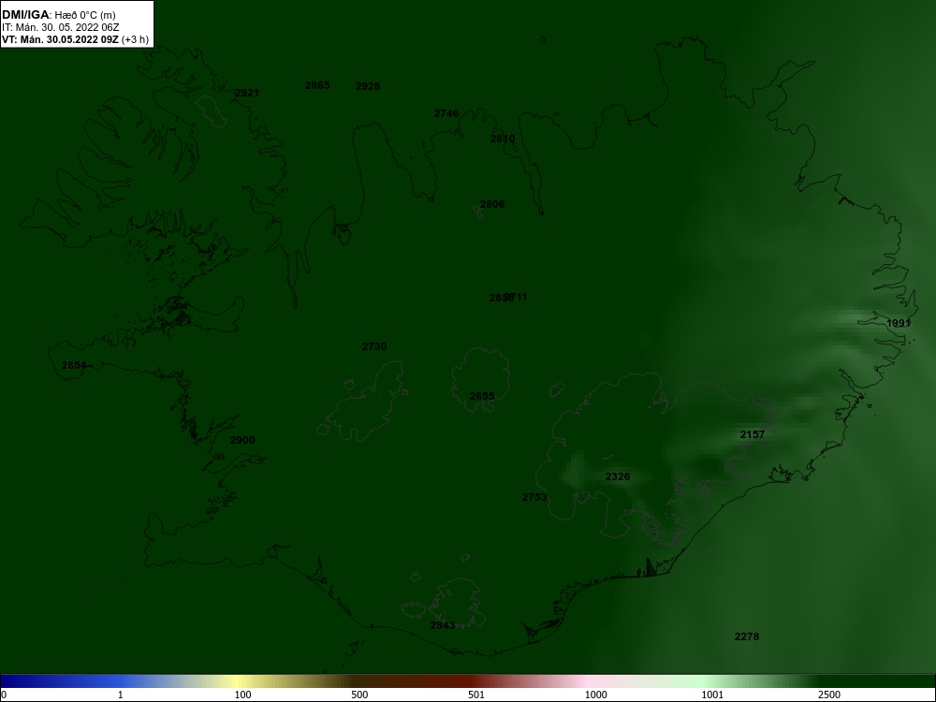Pick the map value 2746
The image size is (936, 702).
(x=446, y=113)
